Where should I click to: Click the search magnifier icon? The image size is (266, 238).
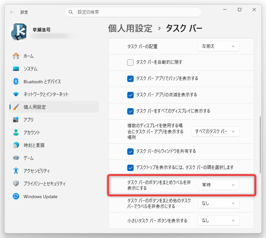point(70,12)
